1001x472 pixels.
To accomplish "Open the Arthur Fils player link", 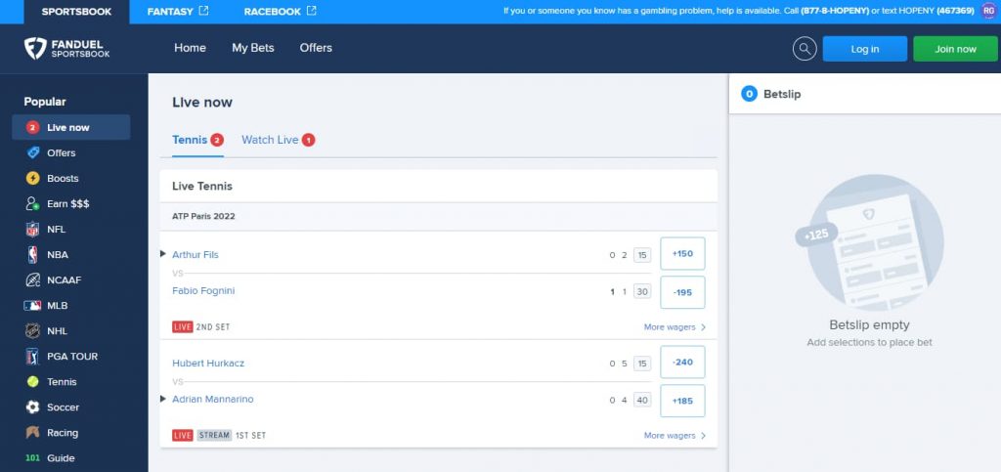I will pyautogui.click(x=196, y=254).
